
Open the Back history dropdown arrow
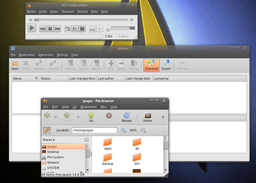56,117
